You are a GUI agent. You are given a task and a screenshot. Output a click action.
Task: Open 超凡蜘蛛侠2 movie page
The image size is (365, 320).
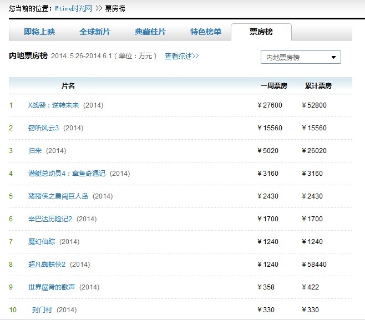[x=47, y=265]
